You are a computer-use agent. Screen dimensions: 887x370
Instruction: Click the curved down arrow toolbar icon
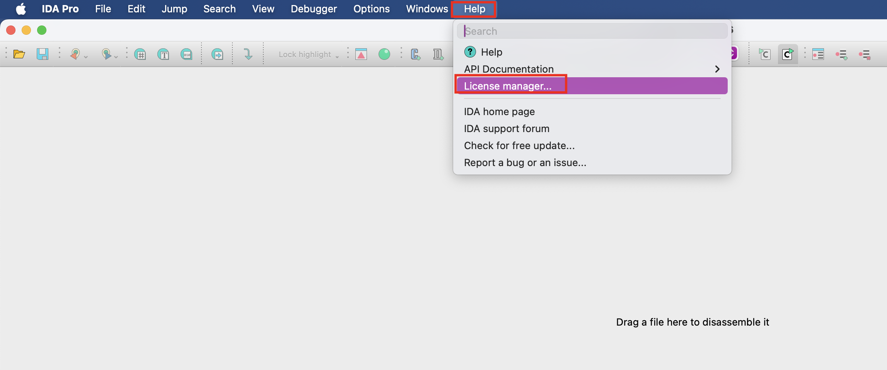248,54
